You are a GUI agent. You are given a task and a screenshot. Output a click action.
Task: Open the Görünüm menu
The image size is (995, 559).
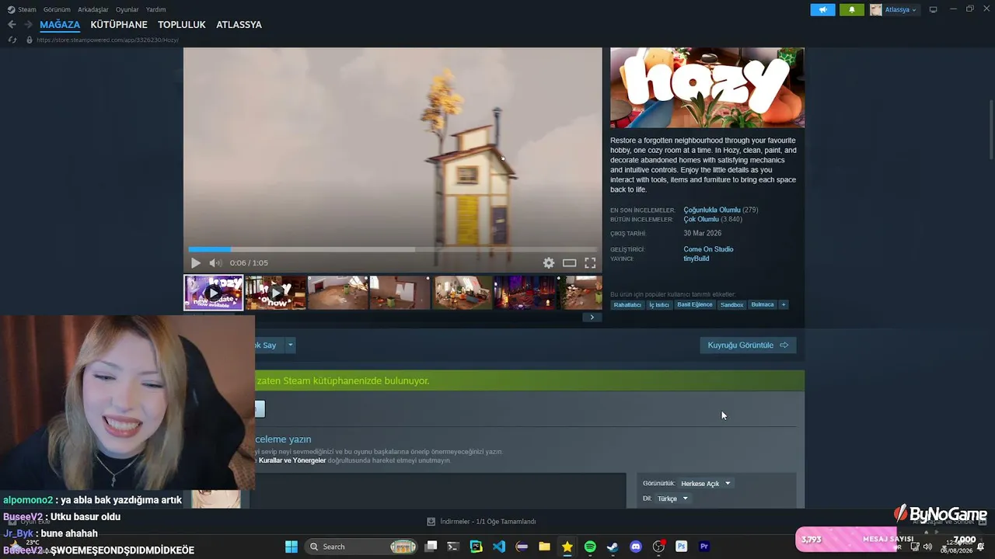57,9
